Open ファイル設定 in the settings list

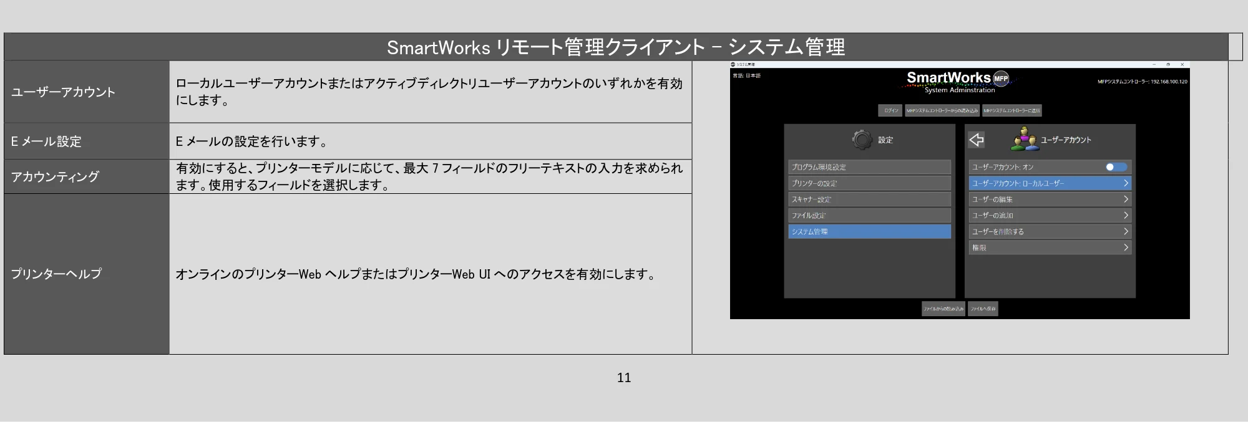pyautogui.click(x=869, y=216)
